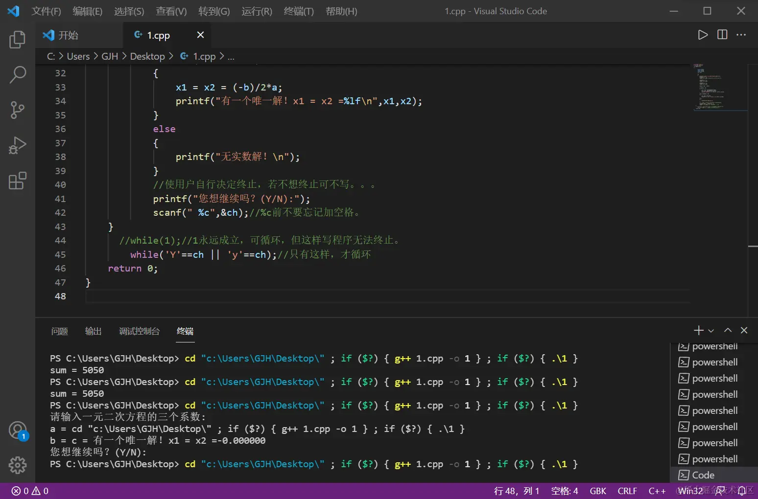The image size is (758, 499).
Task: Click the CRLF line ending indicator
Action: tap(627, 491)
